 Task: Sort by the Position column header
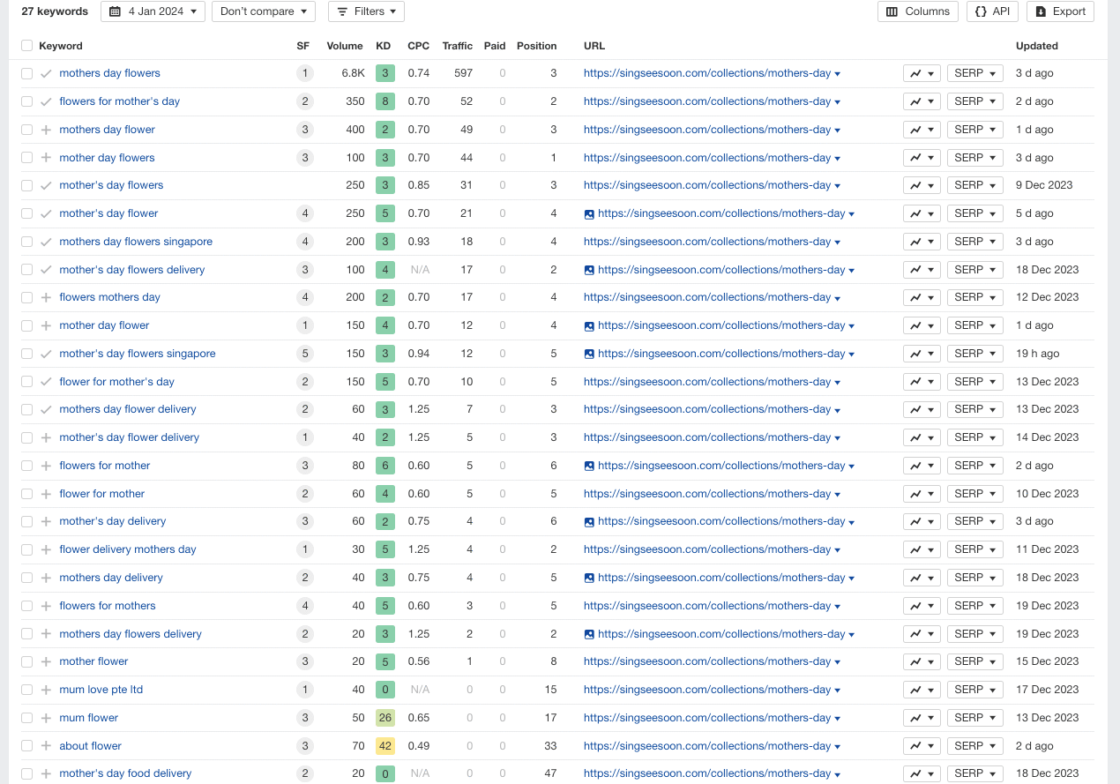click(536, 46)
